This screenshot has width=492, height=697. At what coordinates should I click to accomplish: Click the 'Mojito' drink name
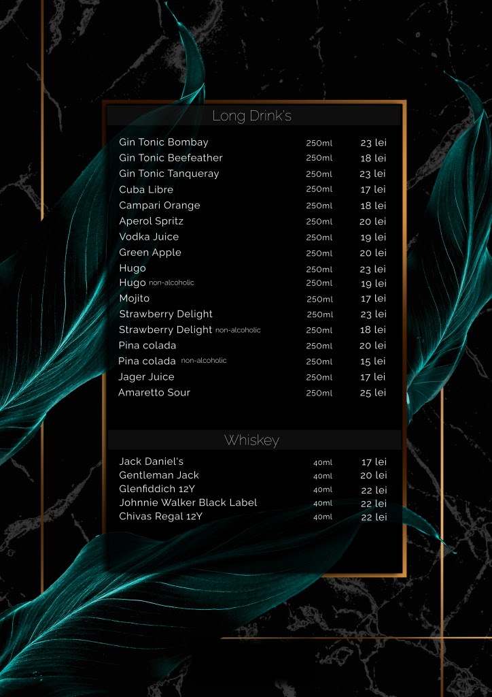(135, 298)
